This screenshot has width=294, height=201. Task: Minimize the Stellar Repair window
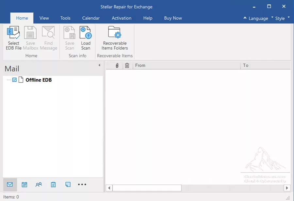click(x=254, y=7)
